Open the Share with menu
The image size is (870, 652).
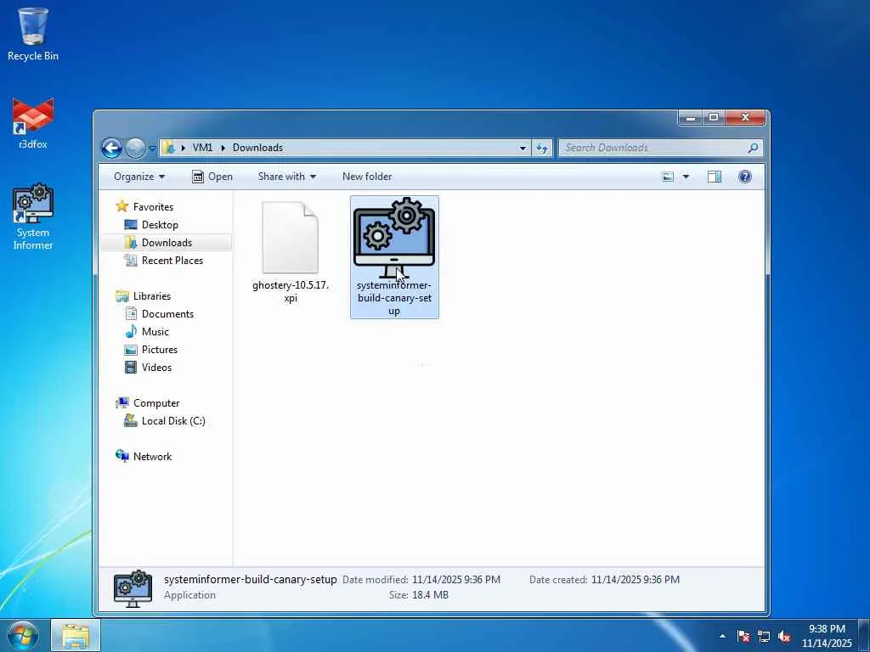(x=287, y=177)
